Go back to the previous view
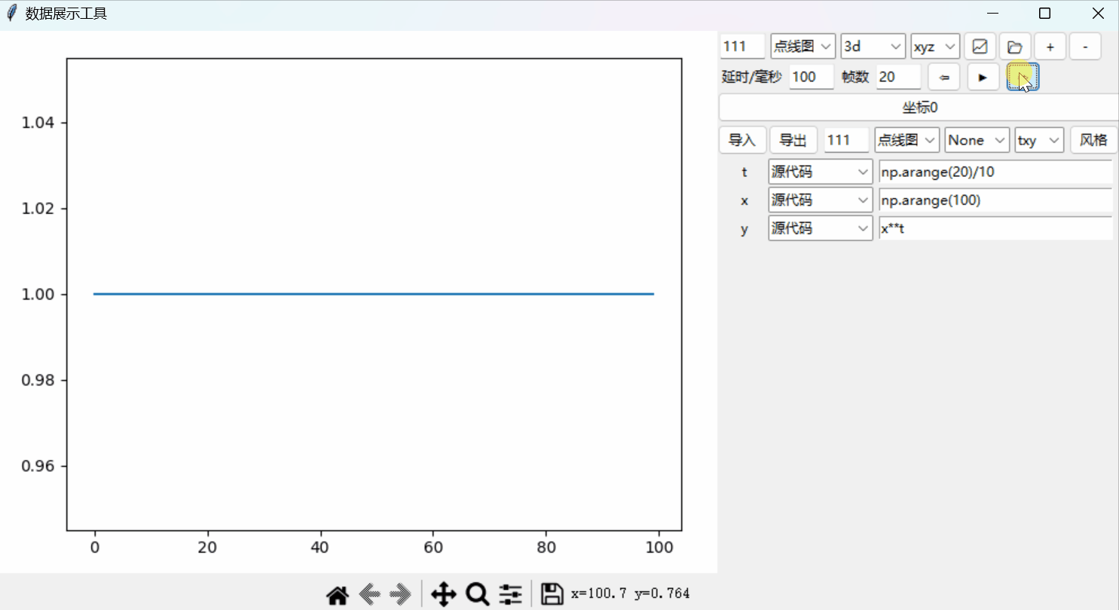The width and height of the screenshot is (1119, 610). tap(369, 594)
